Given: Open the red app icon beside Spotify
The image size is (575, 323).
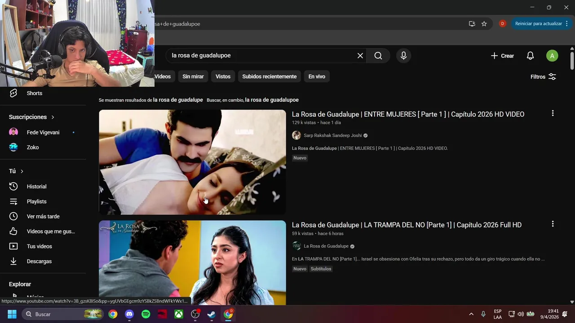Looking at the screenshot, I should point(162,314).
